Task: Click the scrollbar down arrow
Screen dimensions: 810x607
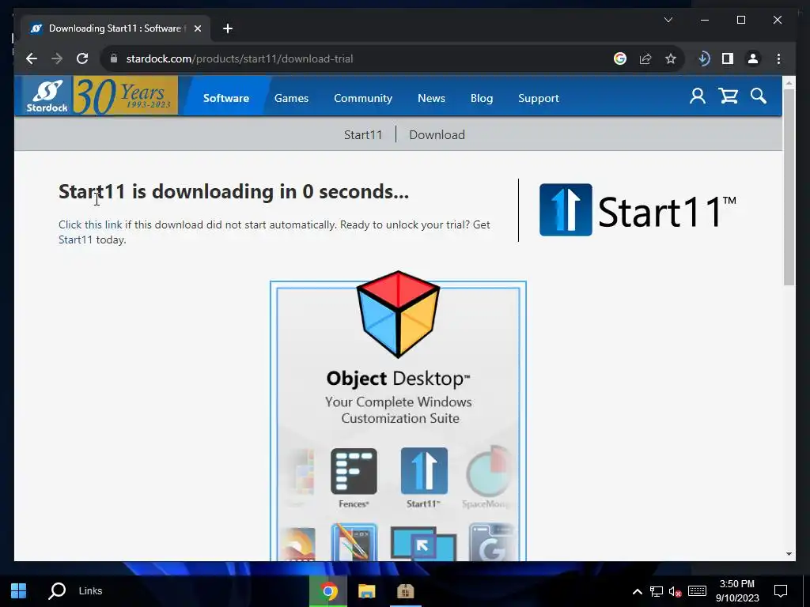Action: coord(789,554)
